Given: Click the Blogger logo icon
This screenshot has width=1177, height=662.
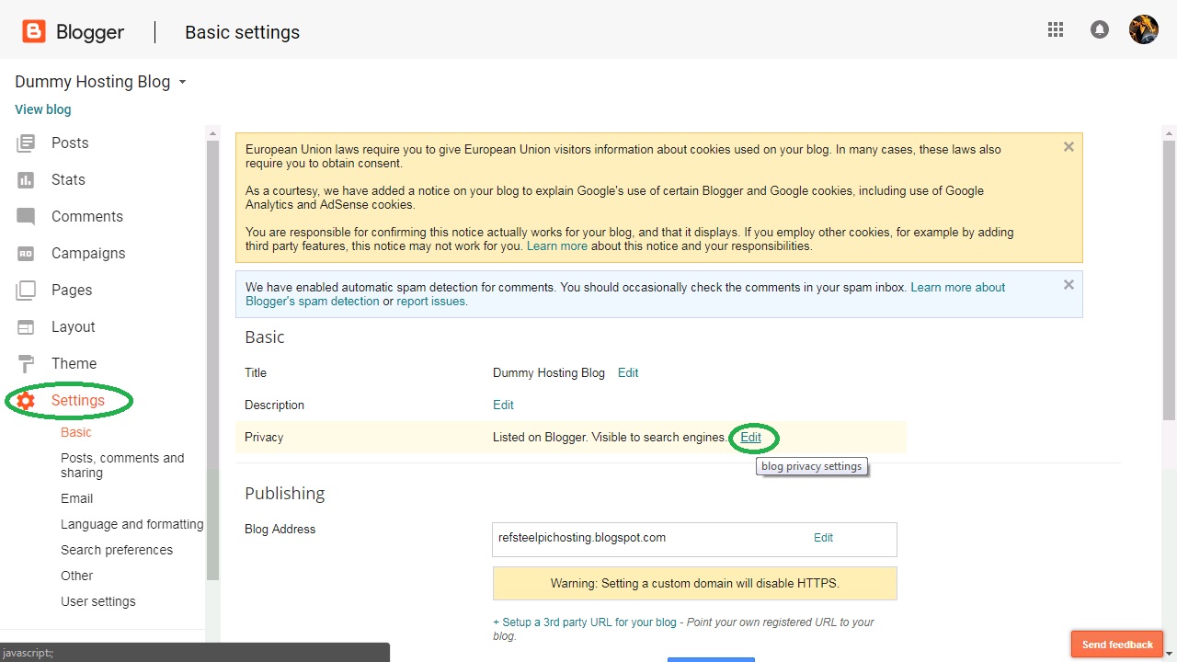Looking at the screenshot, I should coord(34,32).
